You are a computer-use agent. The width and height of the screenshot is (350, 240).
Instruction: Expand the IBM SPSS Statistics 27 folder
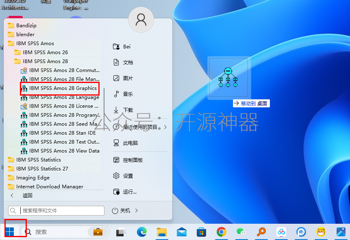click(38, 169)
